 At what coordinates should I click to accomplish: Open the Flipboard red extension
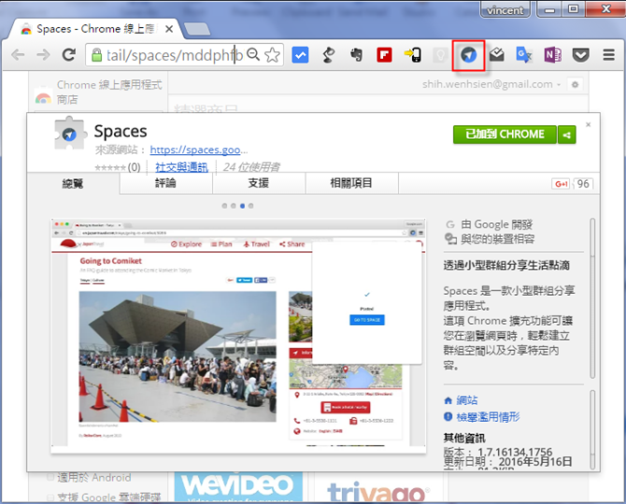pyautogui.click(x=384, y=55)
